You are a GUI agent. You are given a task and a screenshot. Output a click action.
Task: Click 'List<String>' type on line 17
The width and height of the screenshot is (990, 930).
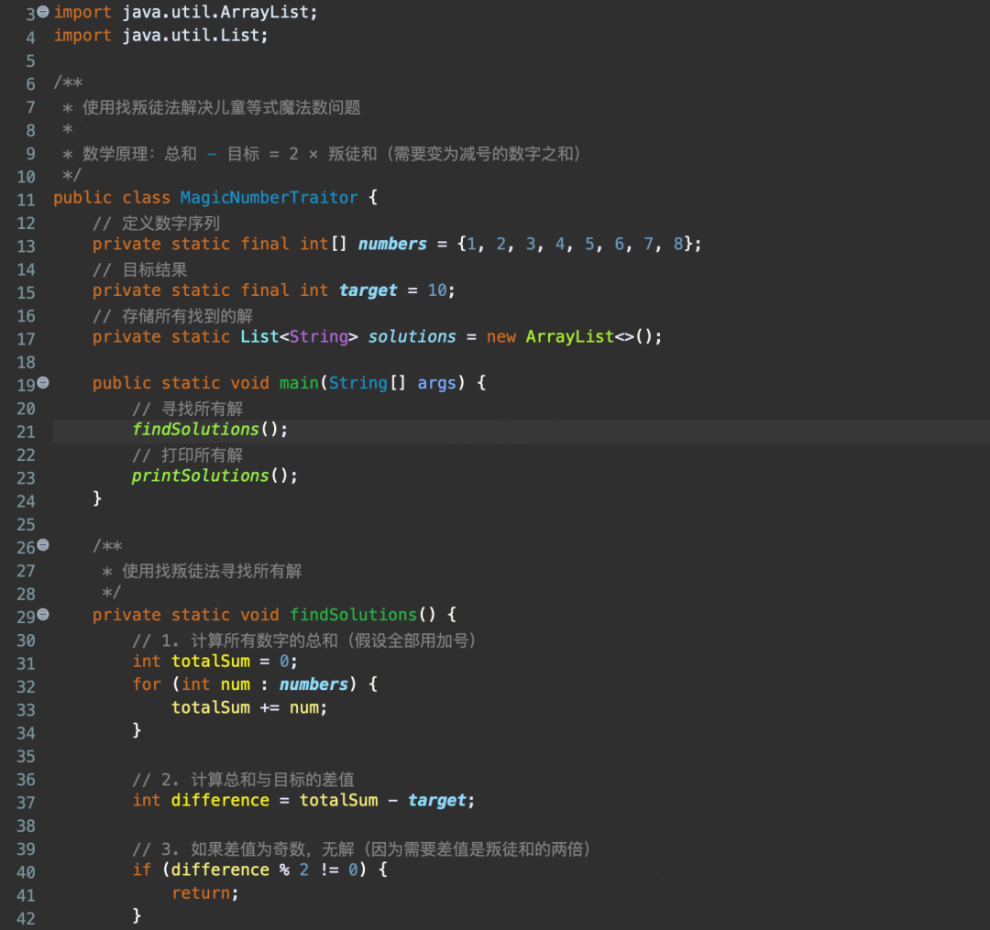click(299, 336)
